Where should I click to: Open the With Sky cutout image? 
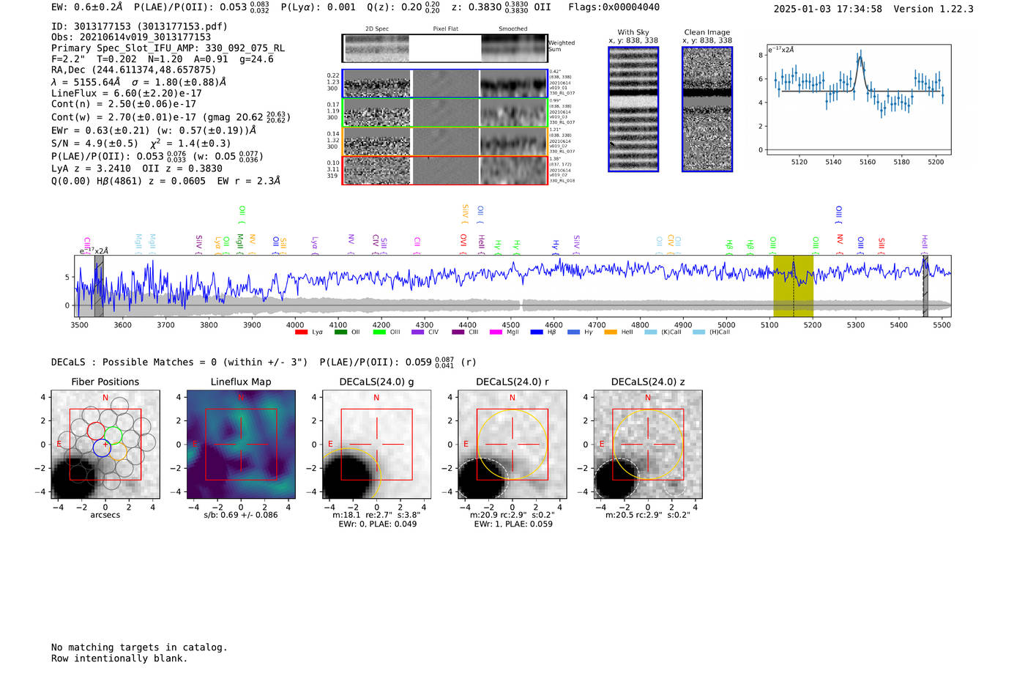633,109
